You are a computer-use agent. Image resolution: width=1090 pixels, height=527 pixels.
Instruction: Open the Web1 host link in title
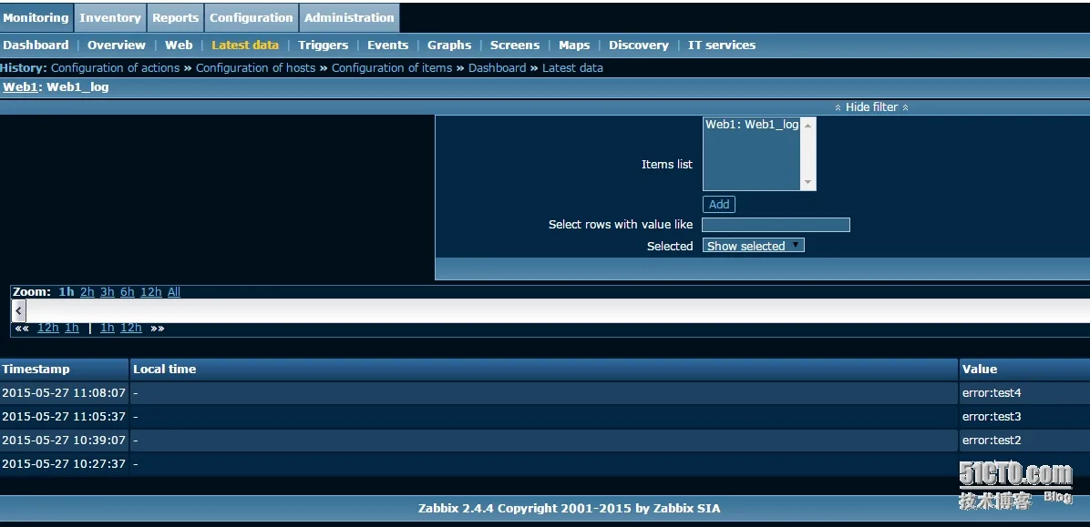pos(22,87)
